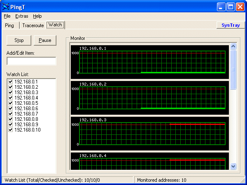Image resolution: width=247 pixels, height=185 pixels.
Task: Toggle the 192.168.0.5 checkbox
Action: tap(10, 103)
